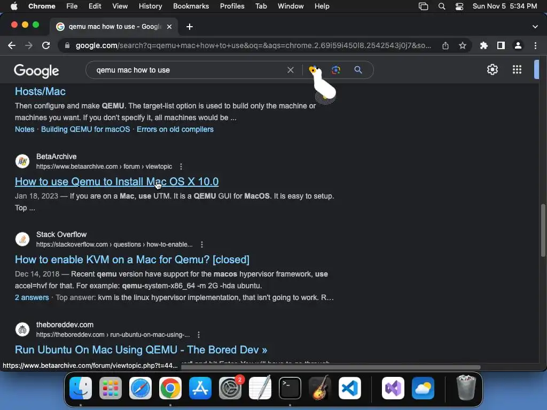Screen dimensions: 547x410
Task: Clear the Google search box with X
Action: coord(290,70)
